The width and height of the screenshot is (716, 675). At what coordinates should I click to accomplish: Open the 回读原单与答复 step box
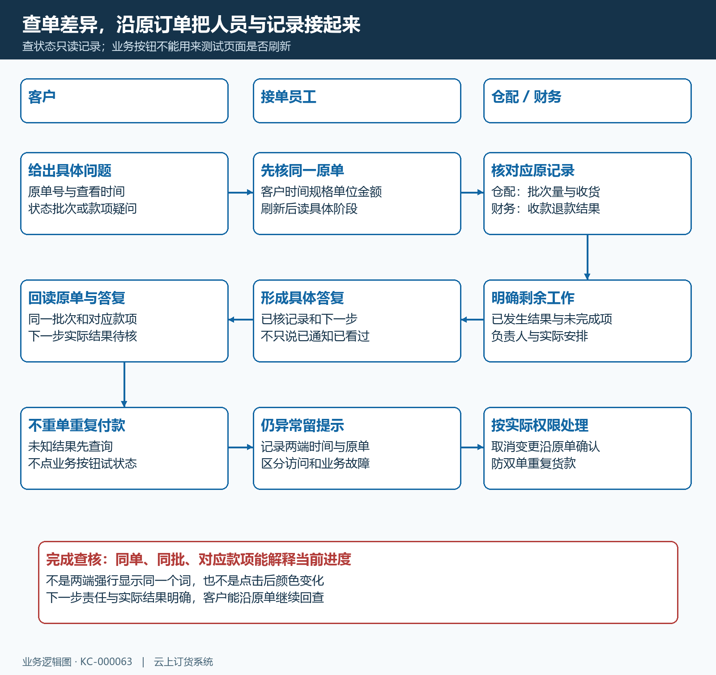pyautogui.click(x=124, y=321)
